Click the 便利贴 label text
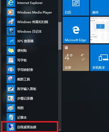 pos(22,50)
